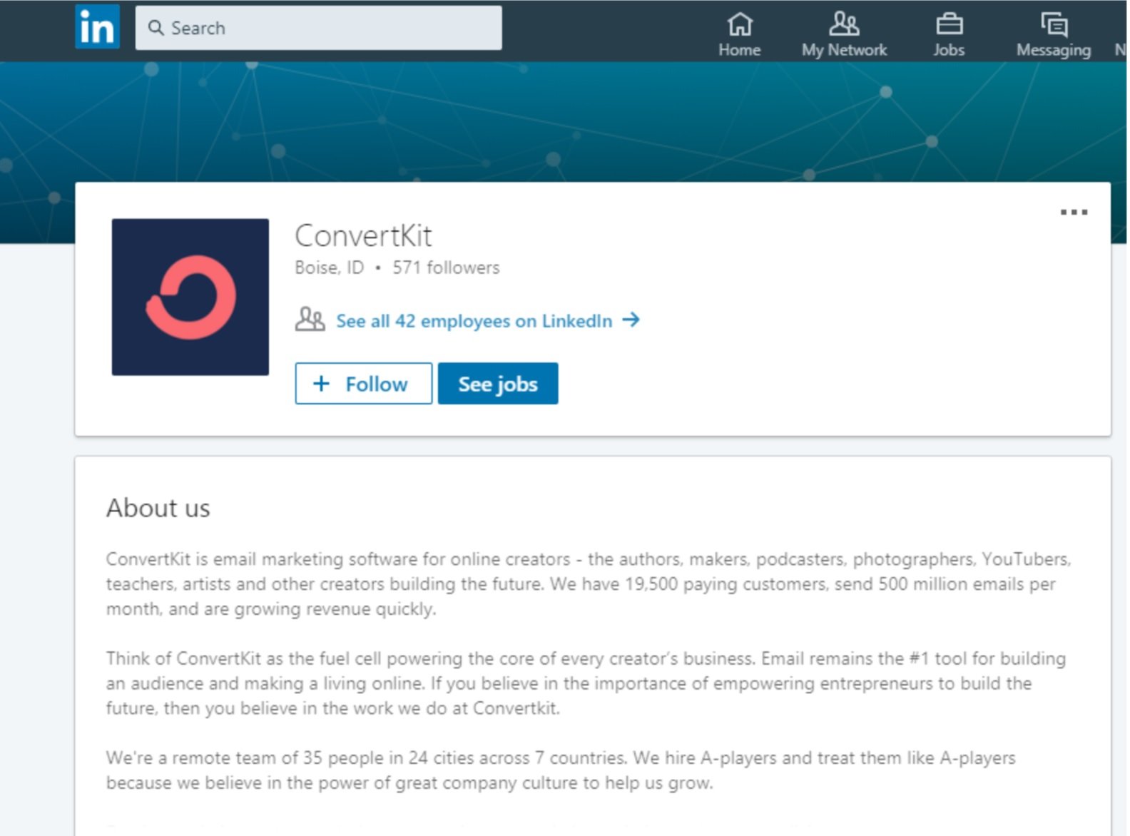The height and width of the screenshot is (836, 1130).
Task: Click the LinkedIn logo icon
Action: click(x=97, y=27)
